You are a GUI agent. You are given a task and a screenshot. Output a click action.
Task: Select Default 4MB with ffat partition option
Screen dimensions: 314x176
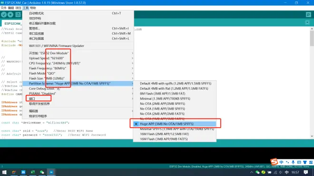[x=175, y=88]
